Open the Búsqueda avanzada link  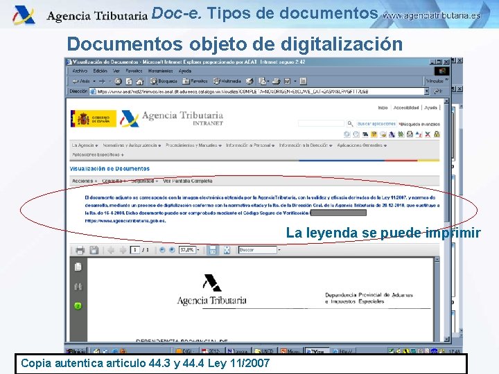click(419, 124)
